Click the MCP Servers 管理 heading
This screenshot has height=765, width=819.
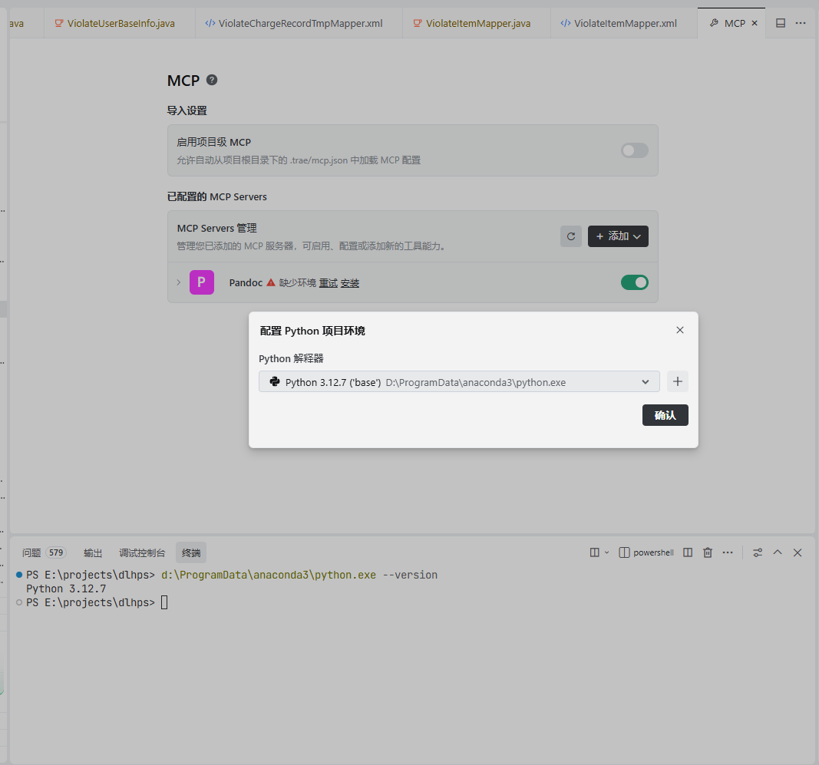(x=216, y=228)
